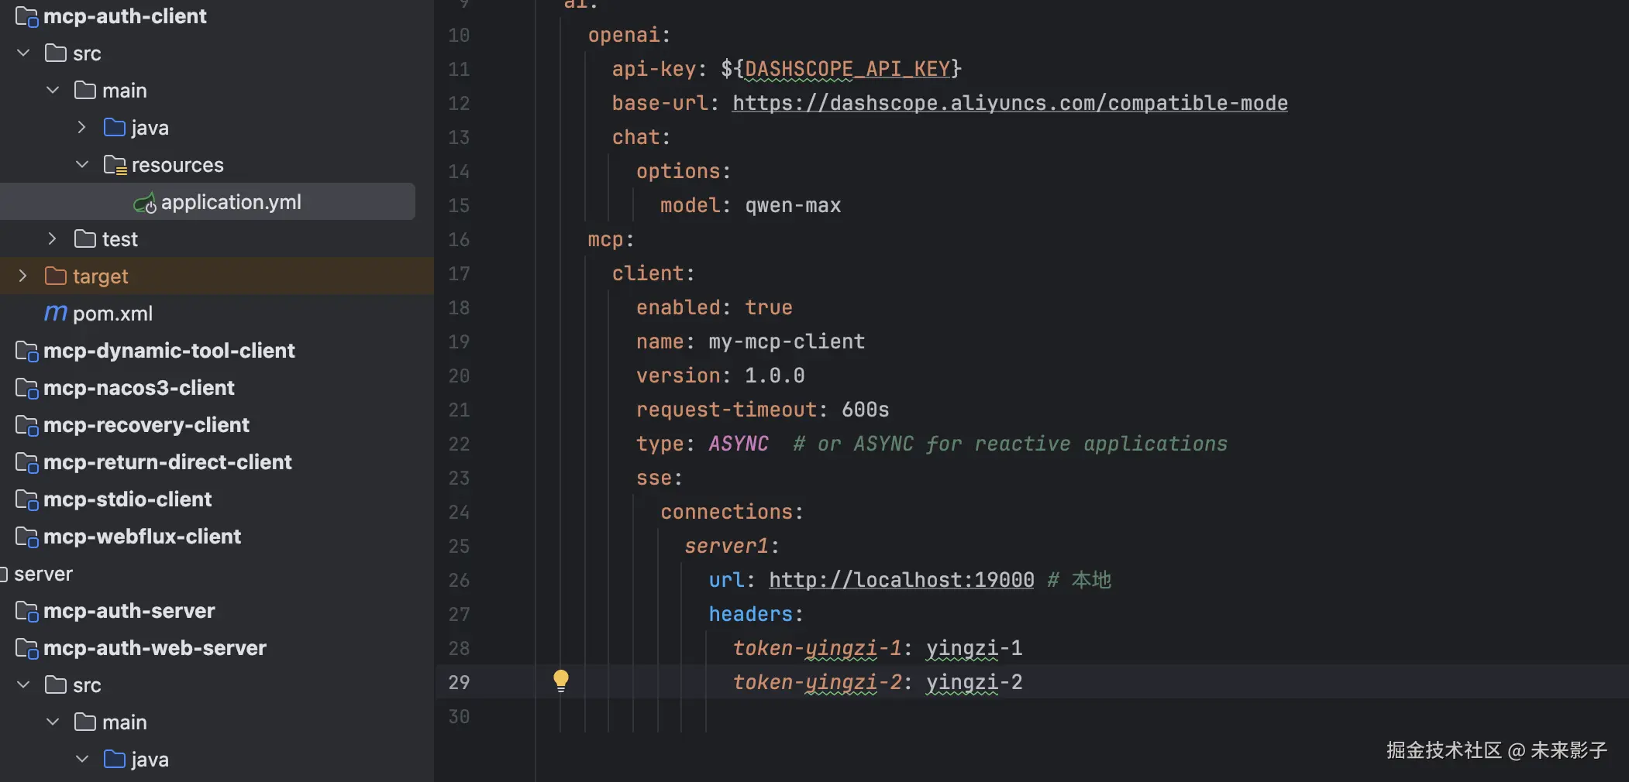Screen dimensions: 1629x782
Task: Click the "connections:" key
Action: 732,512
